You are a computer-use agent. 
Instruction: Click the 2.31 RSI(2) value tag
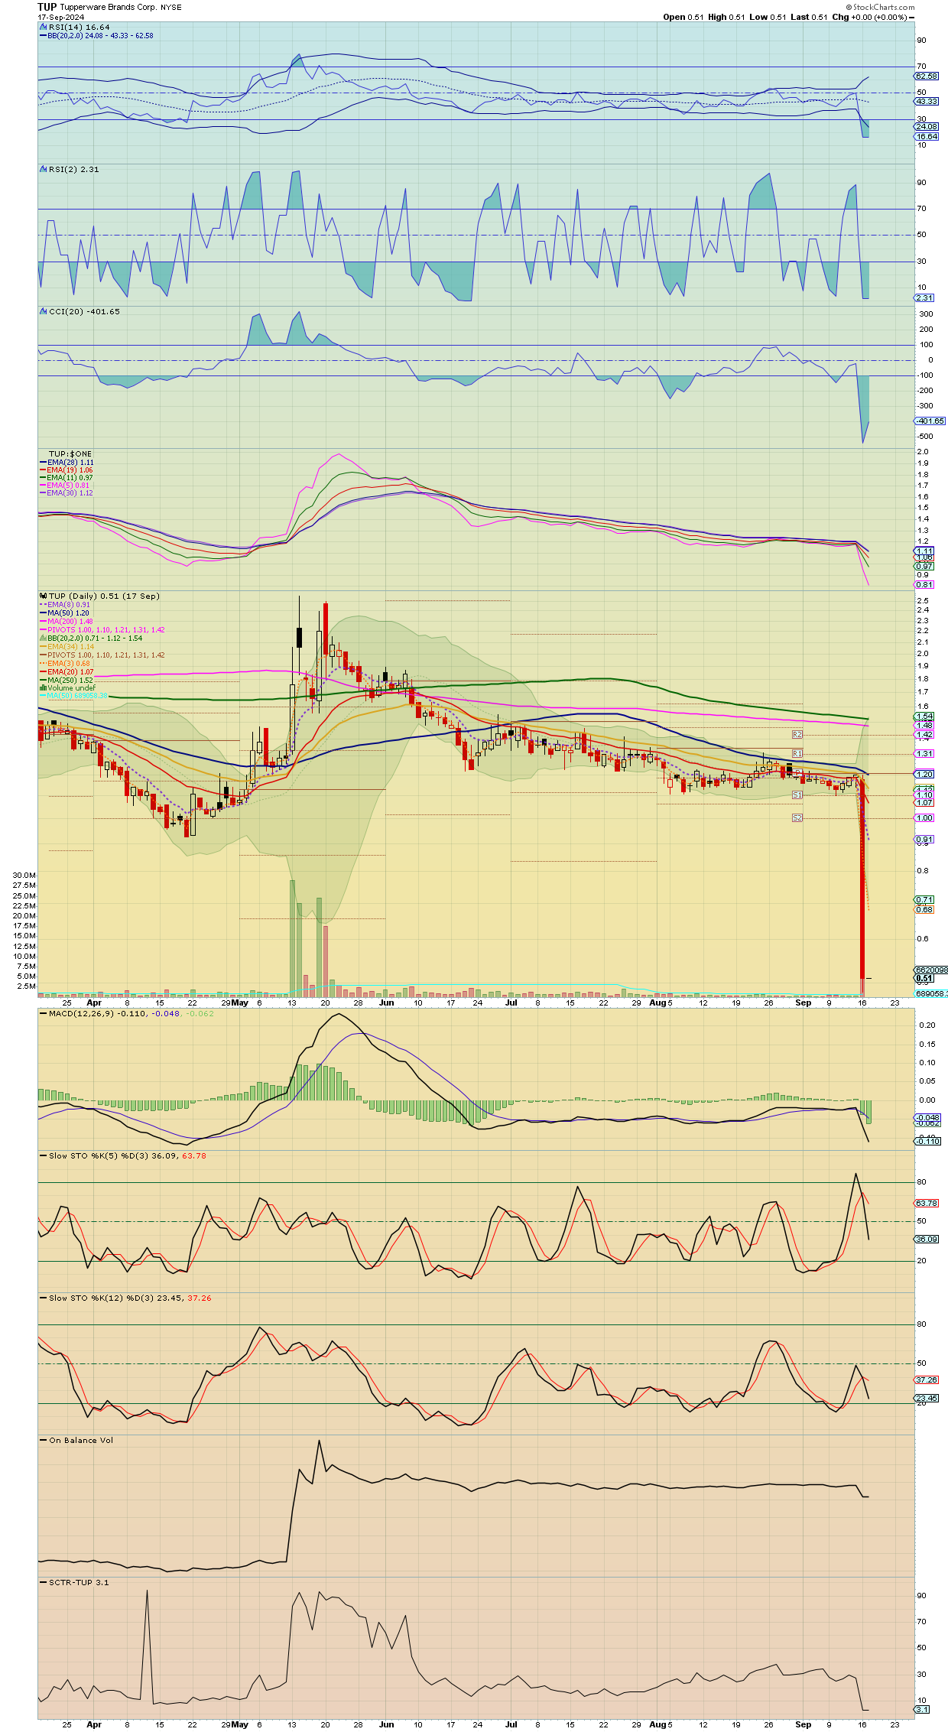924,297
